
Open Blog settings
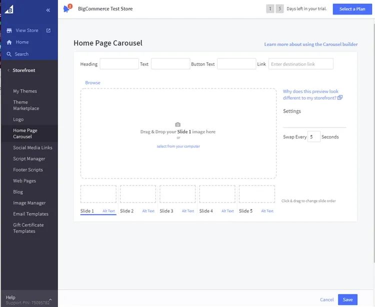(x=18, y=192)
